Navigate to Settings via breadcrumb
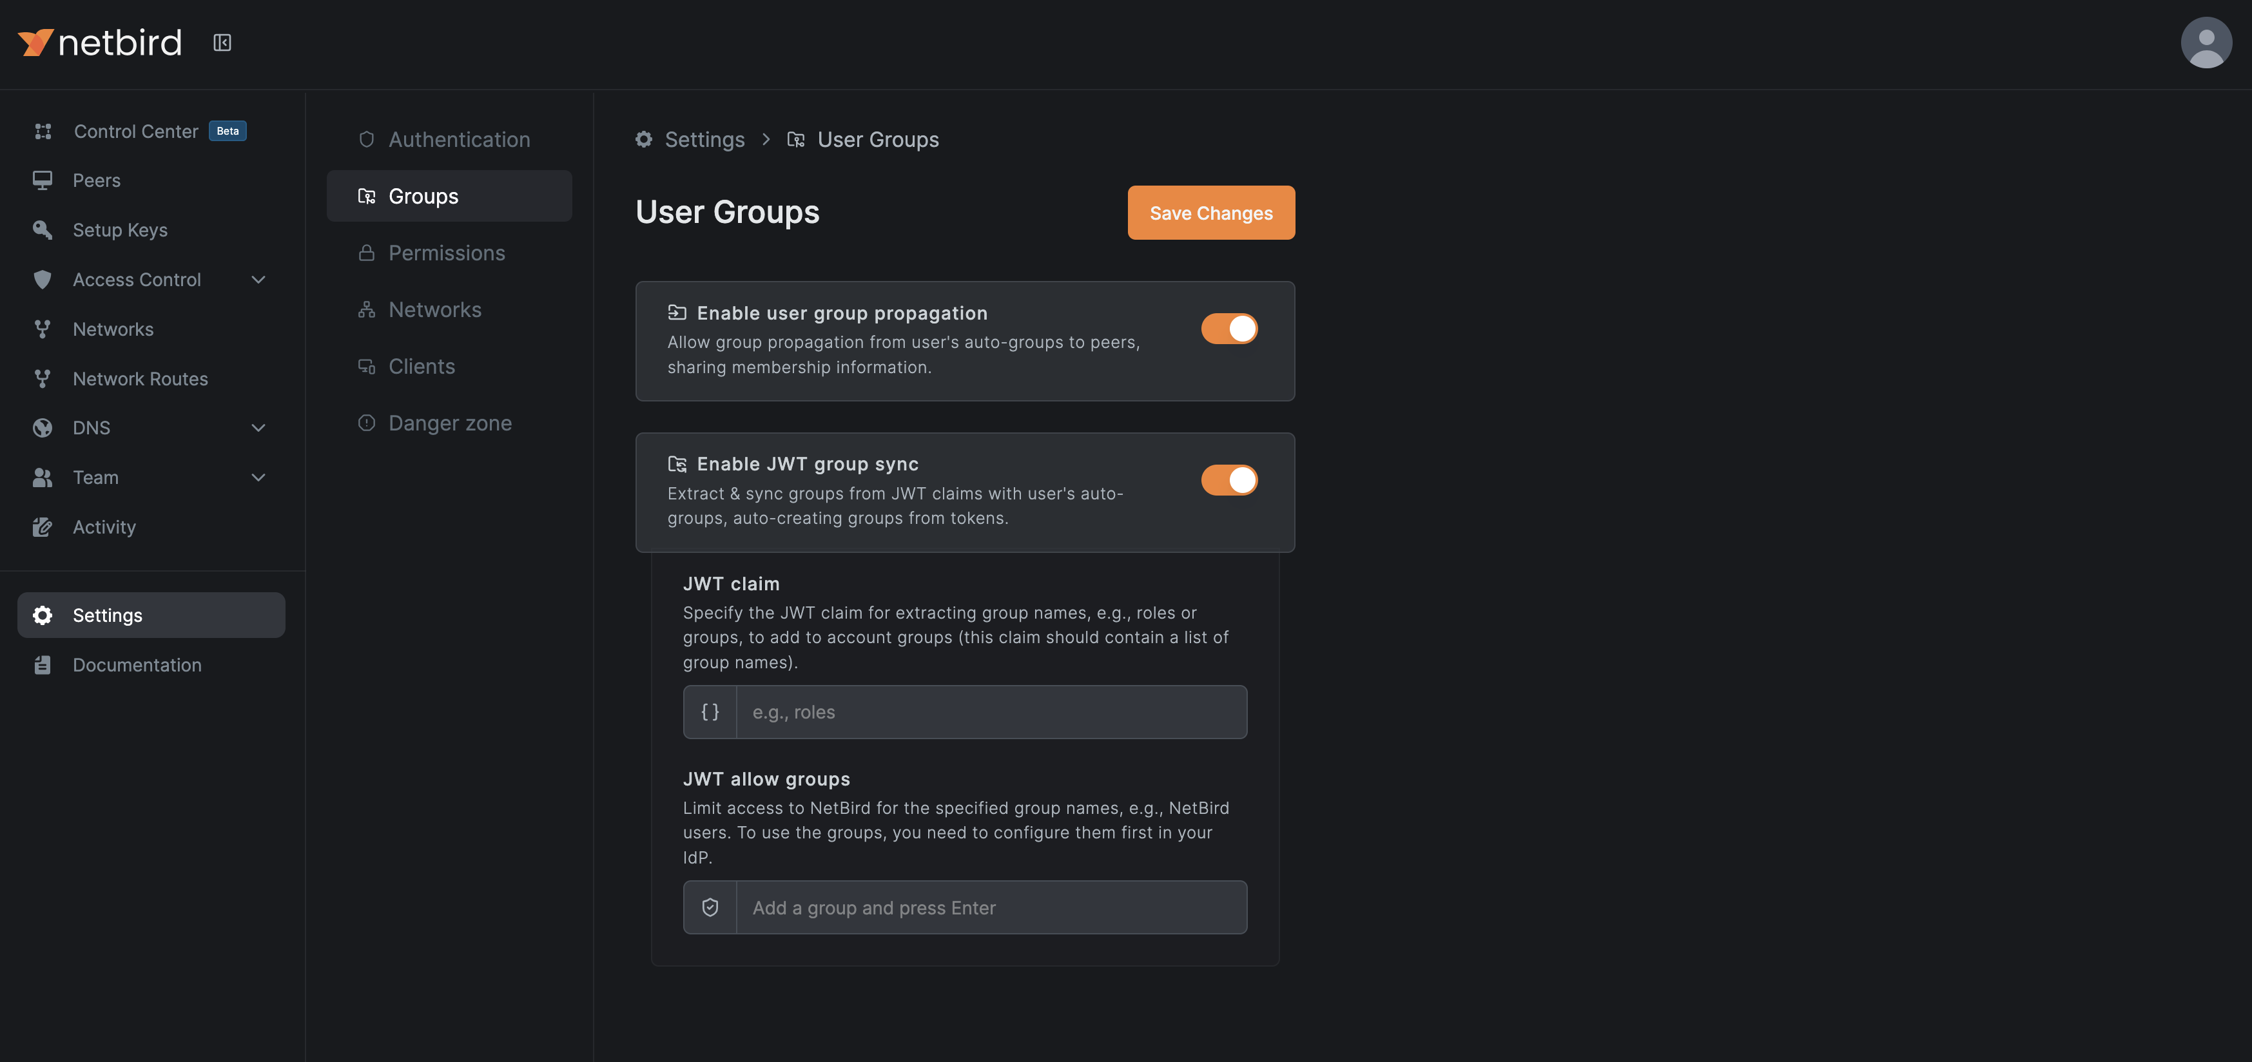This screenshot has width=2252, height=1062. coord(704,139)
